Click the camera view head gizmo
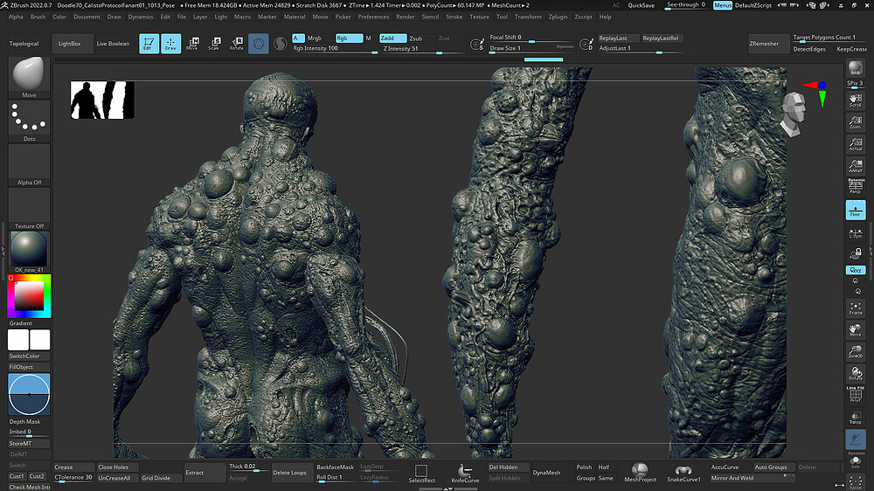874x491 pixels. point(794,114)
